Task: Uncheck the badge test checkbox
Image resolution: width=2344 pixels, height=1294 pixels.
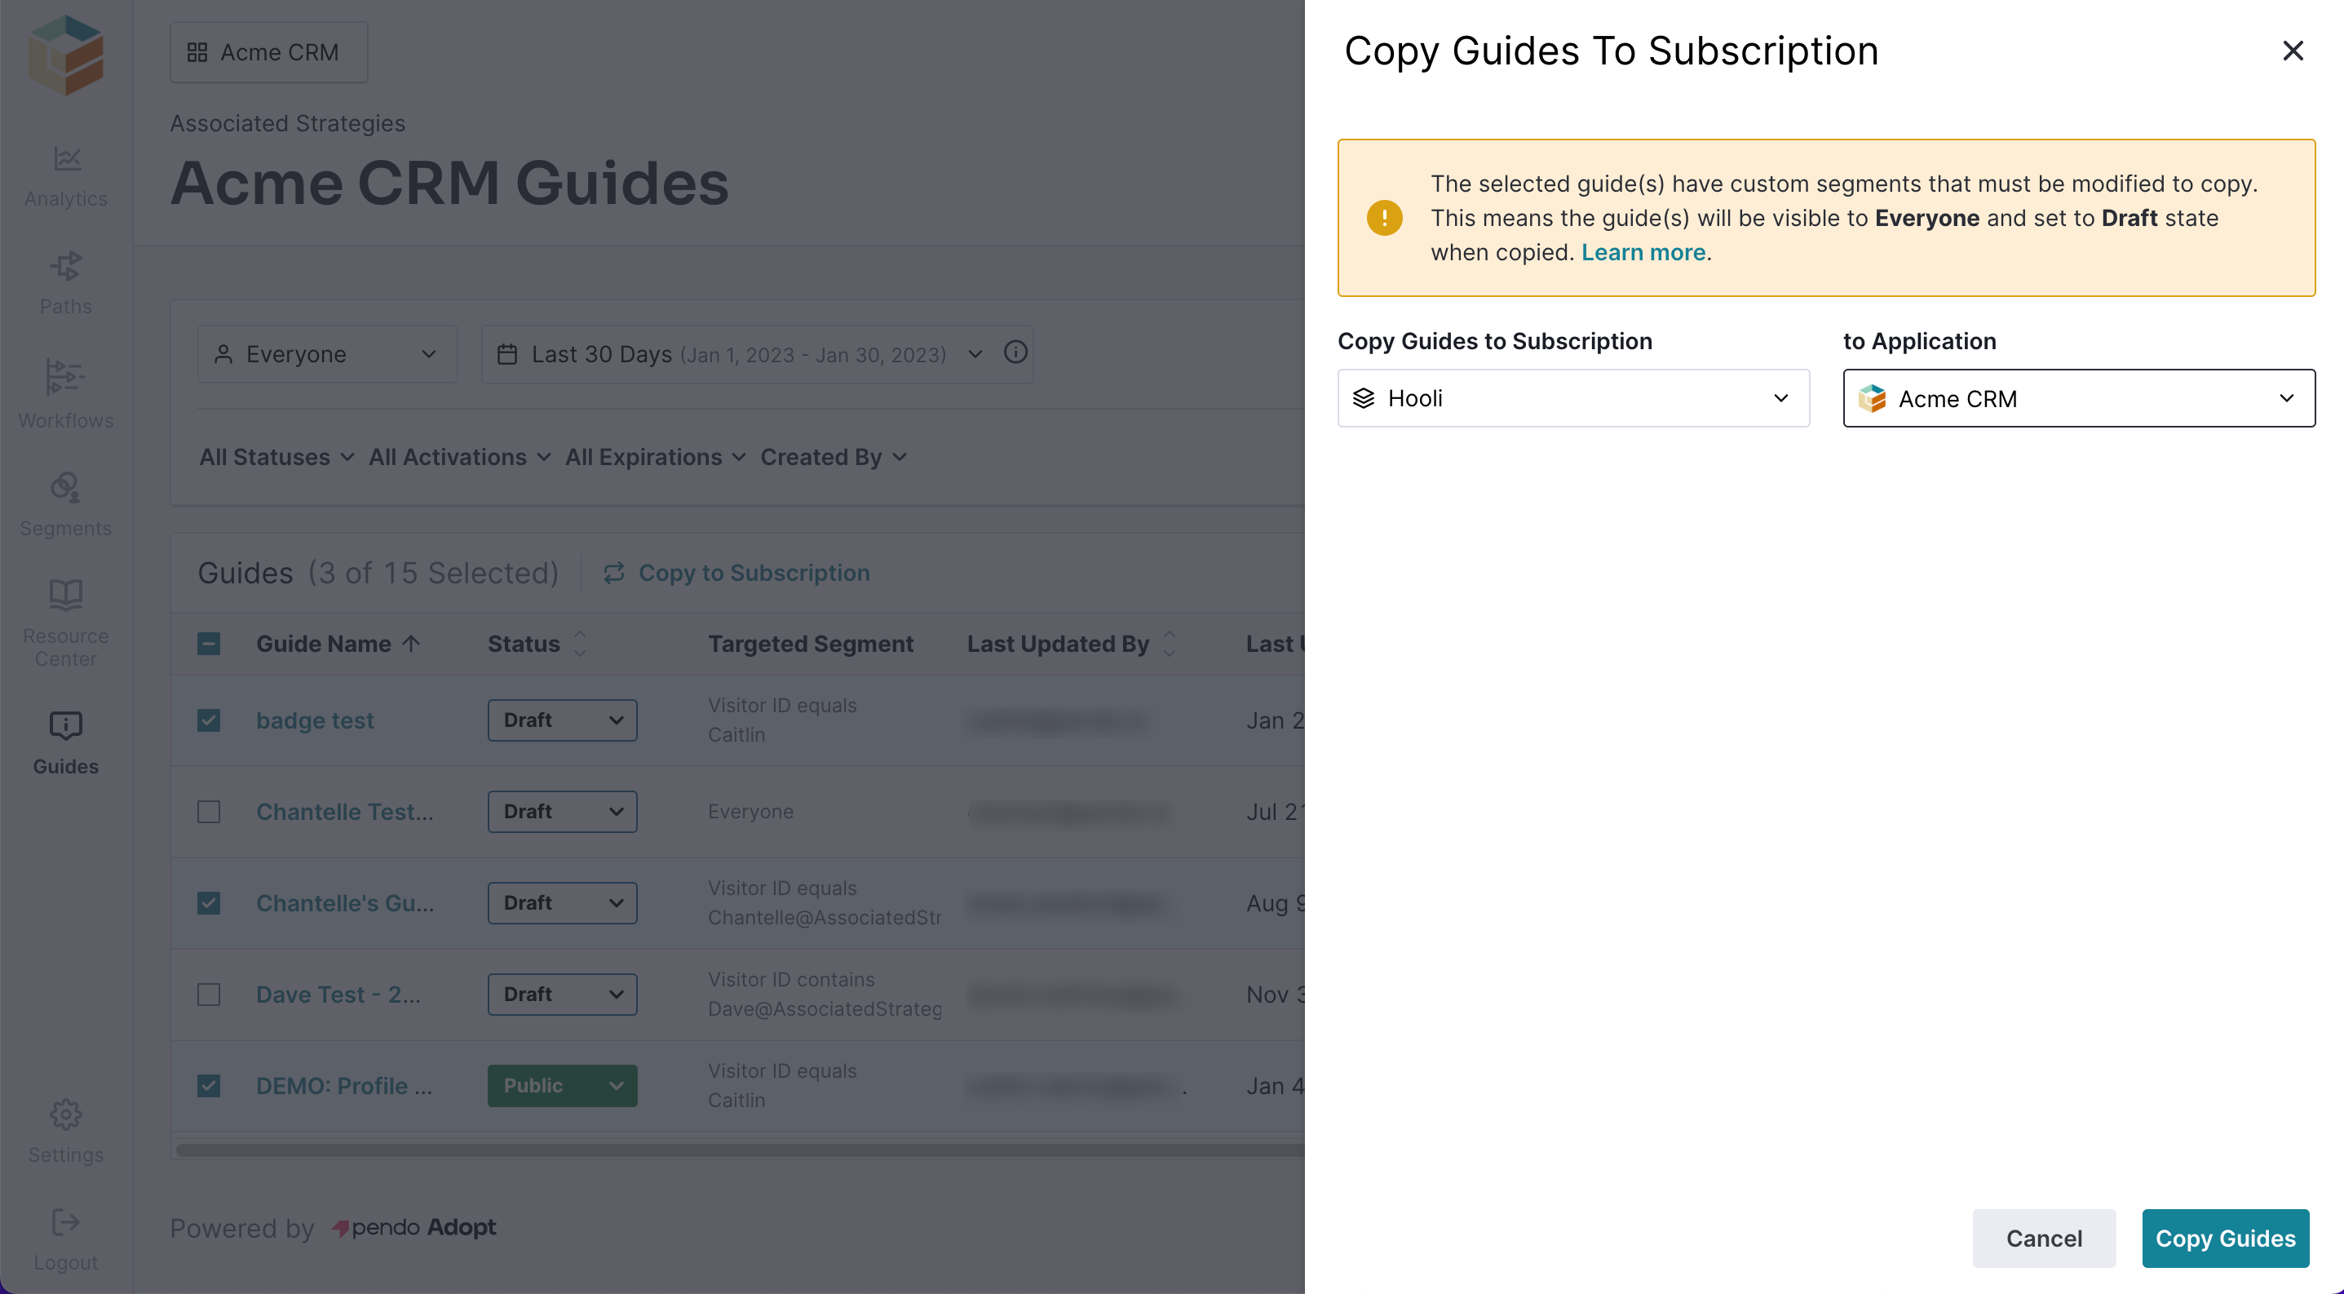Action: [208, 720]
